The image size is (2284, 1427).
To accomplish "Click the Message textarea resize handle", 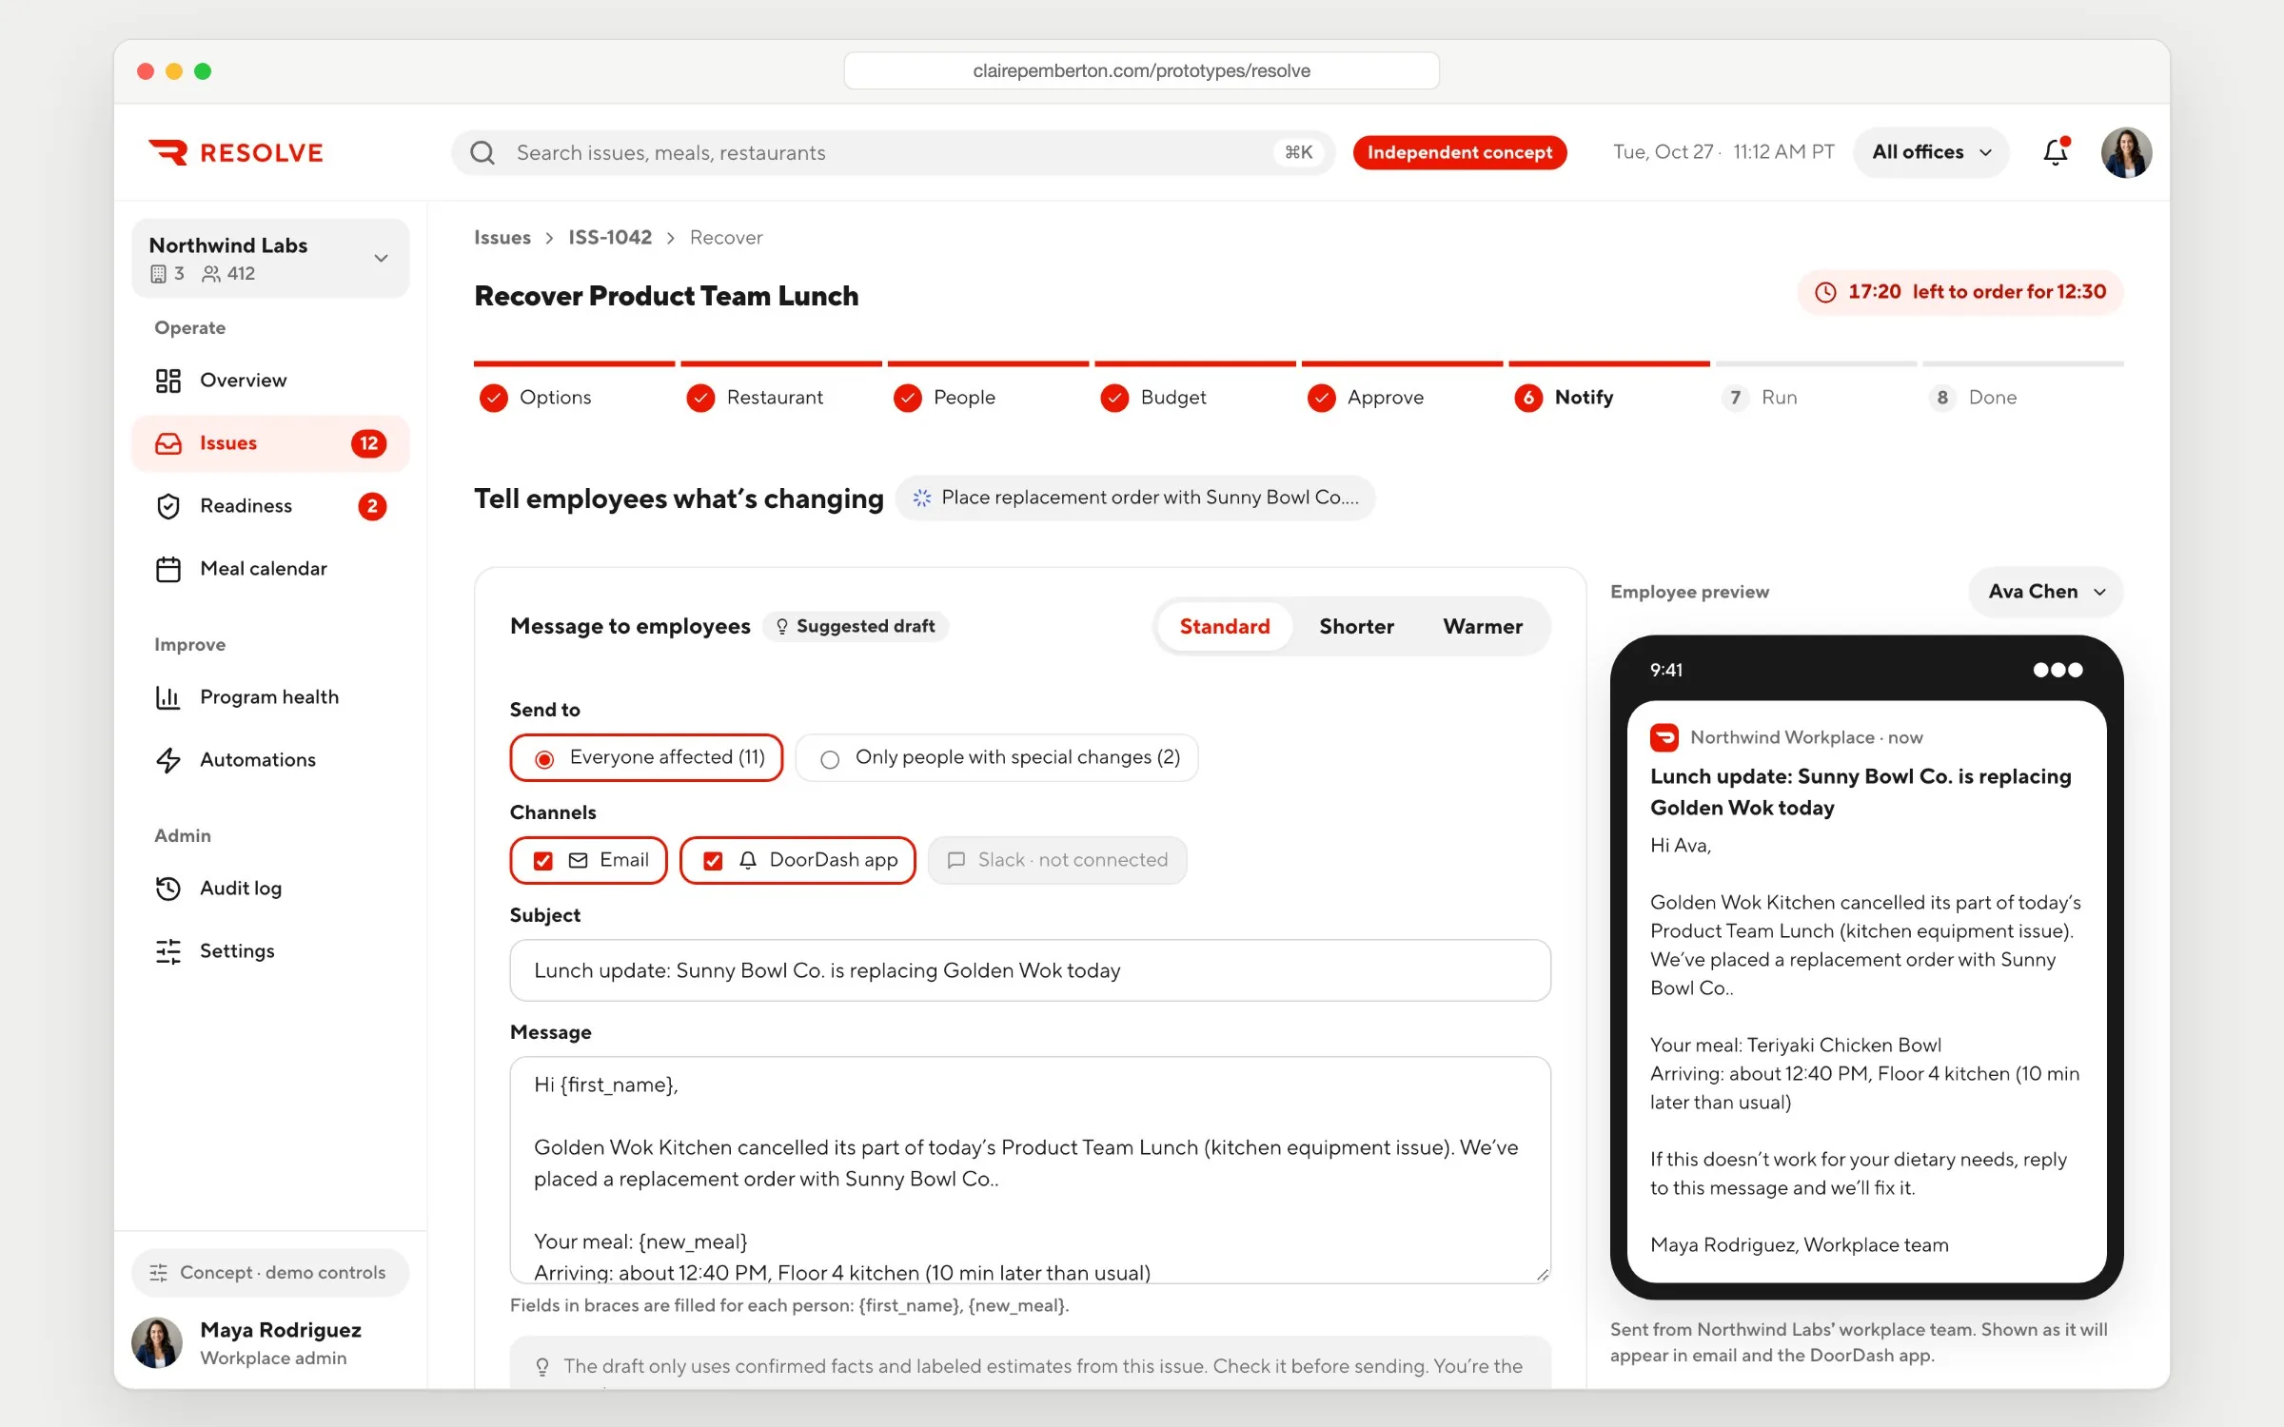I will click(x=1543, y=1275).
